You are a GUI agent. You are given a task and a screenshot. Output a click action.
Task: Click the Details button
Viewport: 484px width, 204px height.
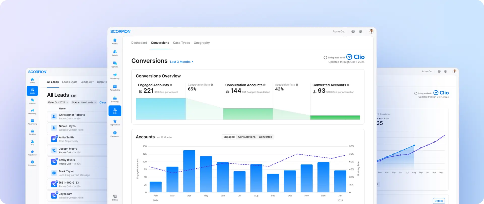[439, 201]
